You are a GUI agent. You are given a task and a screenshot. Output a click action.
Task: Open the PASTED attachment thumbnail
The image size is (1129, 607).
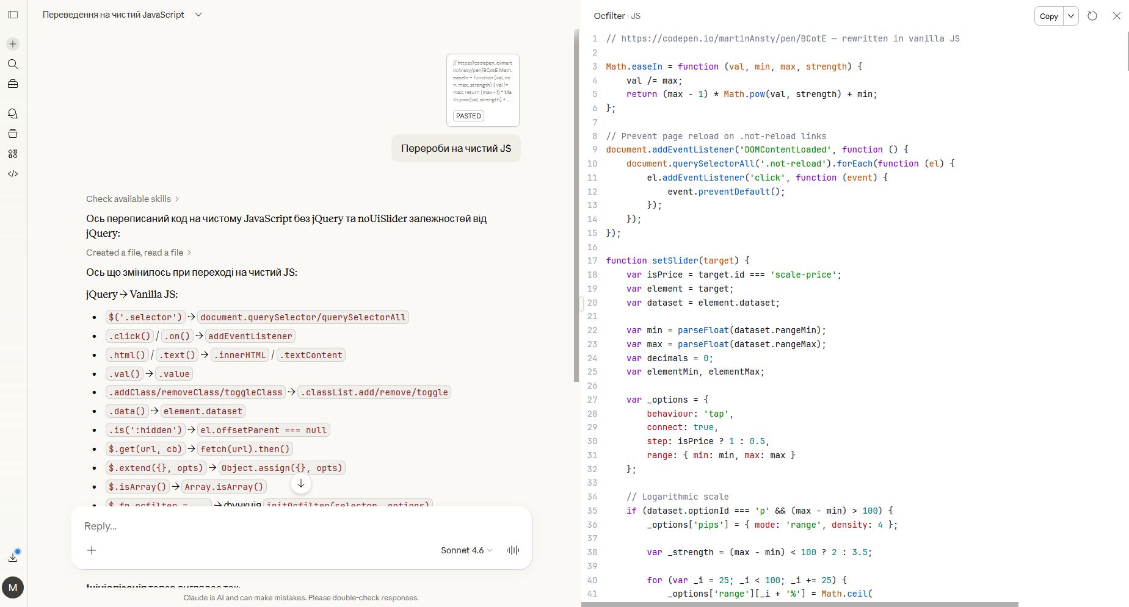(482, 90)
